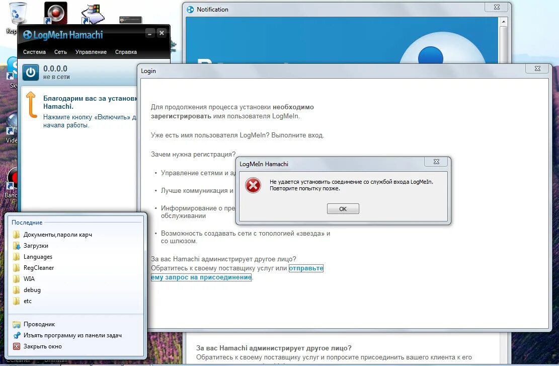Click the Hamachi power button
Screen dimensions: 559x366
click(x=31, y=72)
